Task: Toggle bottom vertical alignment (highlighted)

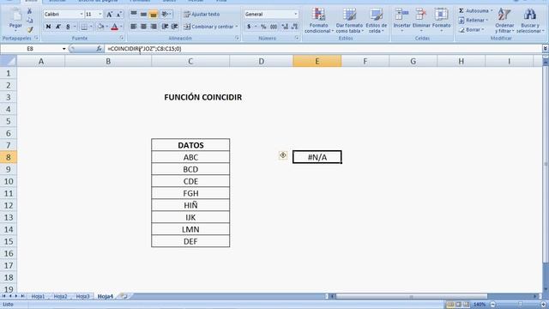Action: click(x=153, y=14)
